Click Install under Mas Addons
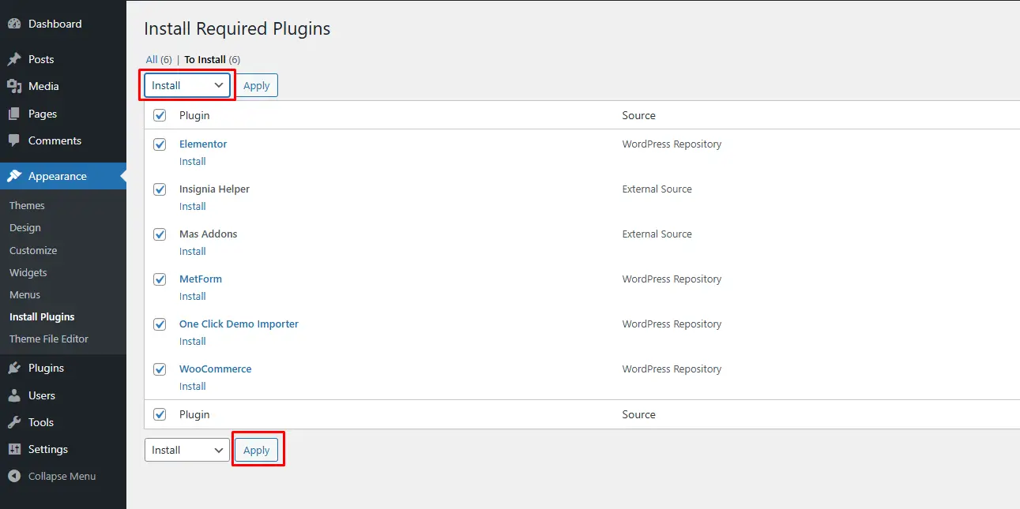1020x509 pixels. click(192, 251)
